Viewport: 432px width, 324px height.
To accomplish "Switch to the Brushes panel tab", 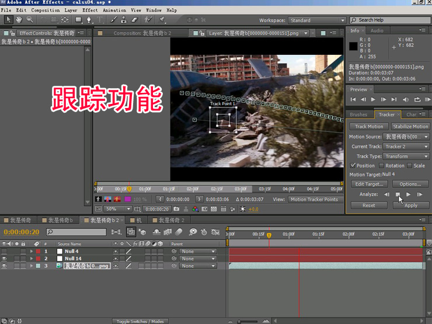I will [x=358, y=114].
